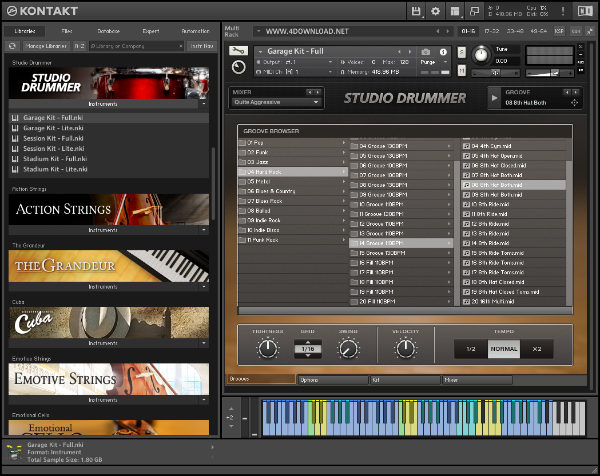The height and width of the screenshot is (476, 600).
Task: Open the options gear icon
Action: coord(435,11)
